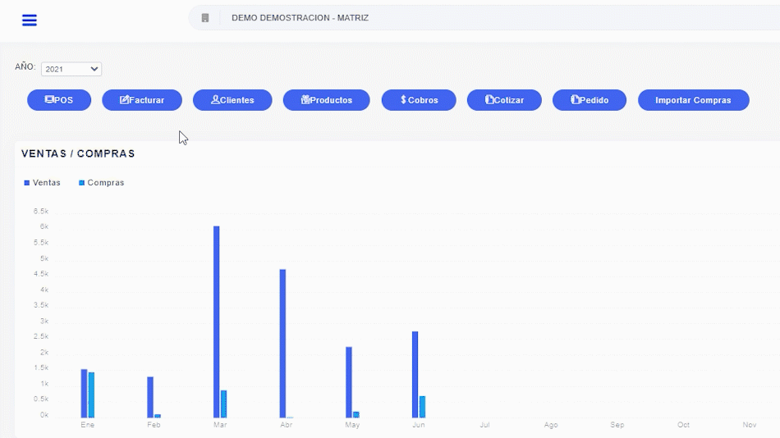The width and height of the screenshot is (780, 438).
Task: Click the dollar icon on Cobros button
Action: (403, 100)
